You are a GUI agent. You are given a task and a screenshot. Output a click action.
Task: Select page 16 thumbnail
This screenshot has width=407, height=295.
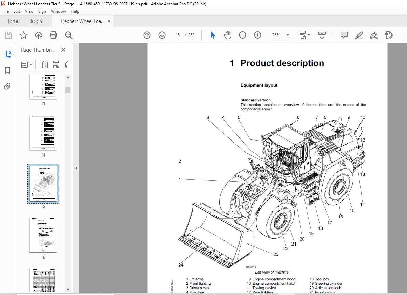point(43,235)
